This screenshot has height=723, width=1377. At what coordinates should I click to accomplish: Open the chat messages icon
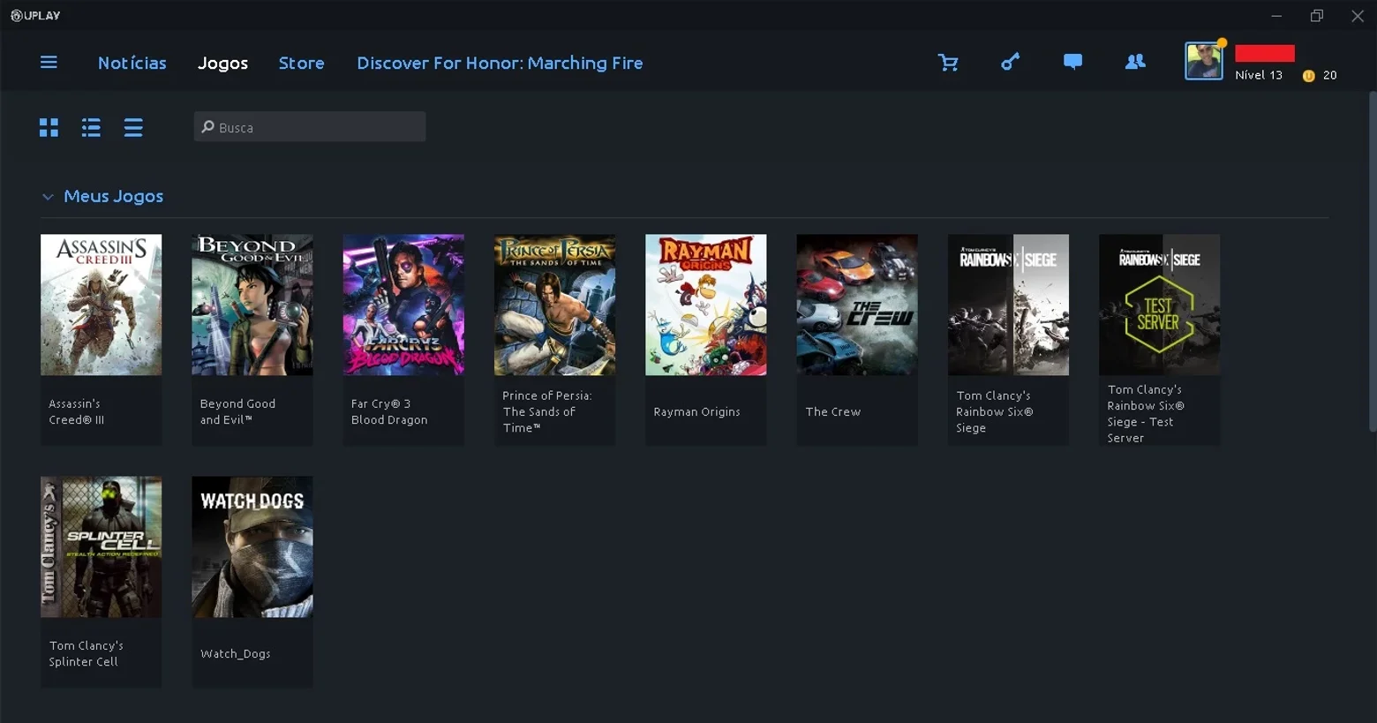tap(1072, 62)
